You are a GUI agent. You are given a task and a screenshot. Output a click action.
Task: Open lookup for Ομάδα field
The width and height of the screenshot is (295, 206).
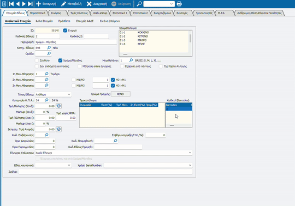[x=49, y=53]
